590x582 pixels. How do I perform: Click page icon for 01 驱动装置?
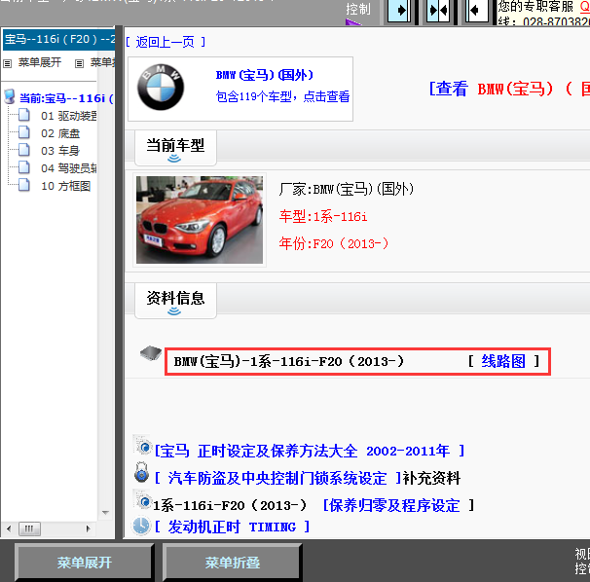point(24,115)
